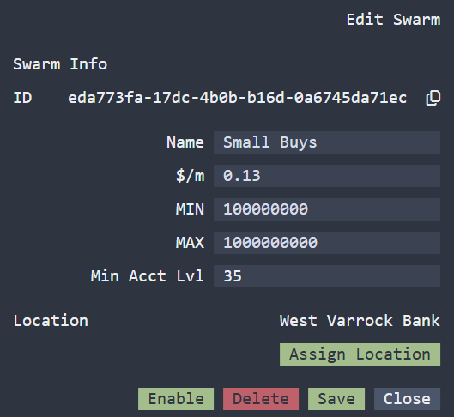Click the Assign Location button
This screenshot has height=417, width=454.
[x=360, y=354]
